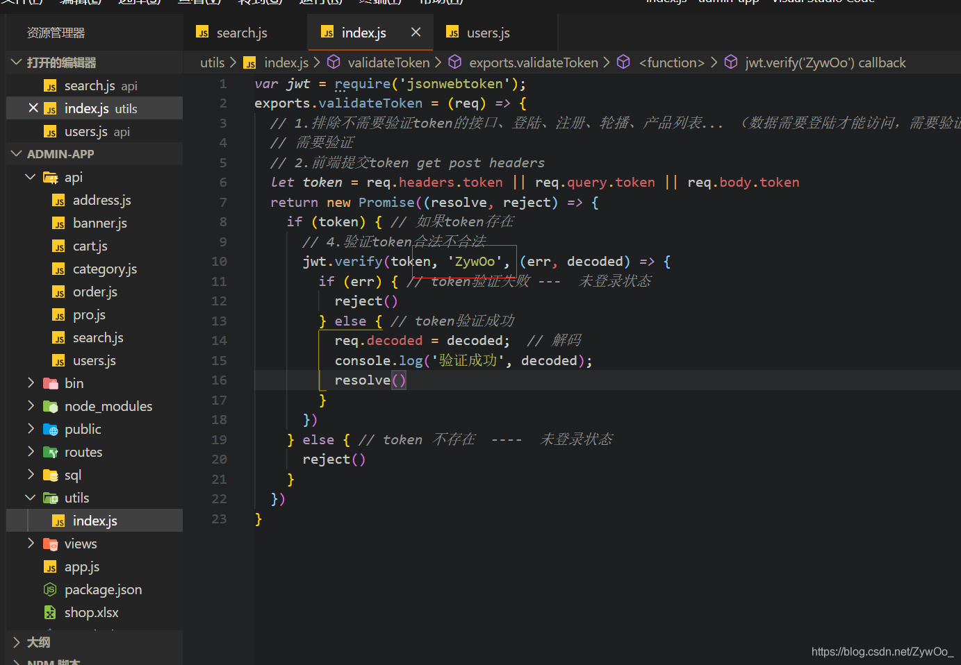Click on resolve() call on line 16
This screenshot has height=665, width=961.
click(370, 380)
